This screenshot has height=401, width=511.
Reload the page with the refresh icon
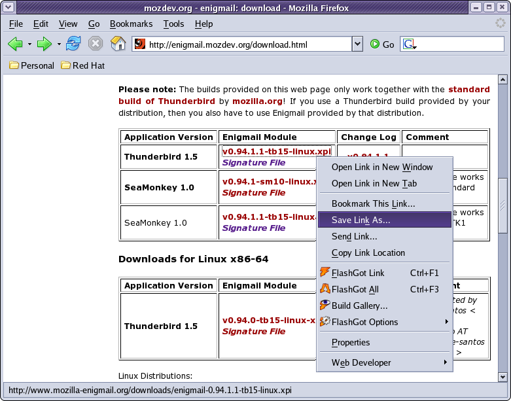73,43
